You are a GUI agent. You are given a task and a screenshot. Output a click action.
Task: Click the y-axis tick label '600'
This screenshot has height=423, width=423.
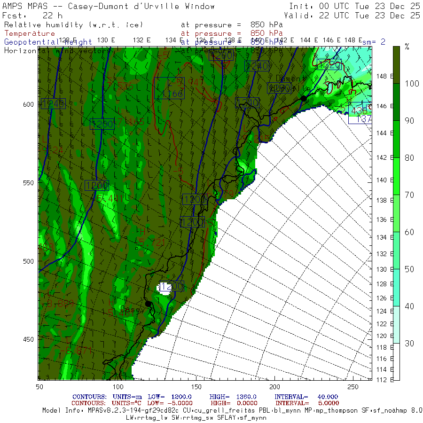(x=28, y=104)
